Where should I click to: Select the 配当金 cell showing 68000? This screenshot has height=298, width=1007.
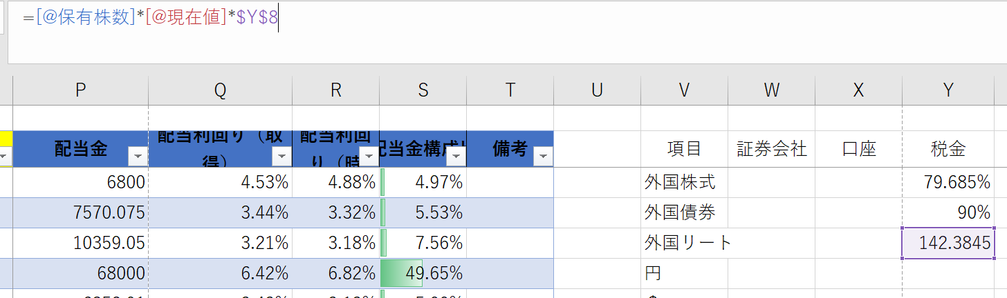[x=80, y=273]
